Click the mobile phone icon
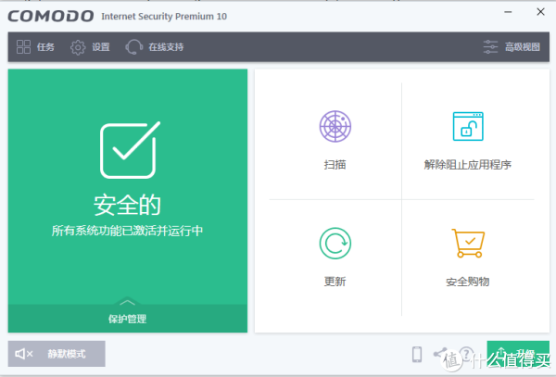 pyautogui.click(x=417, y=354)
